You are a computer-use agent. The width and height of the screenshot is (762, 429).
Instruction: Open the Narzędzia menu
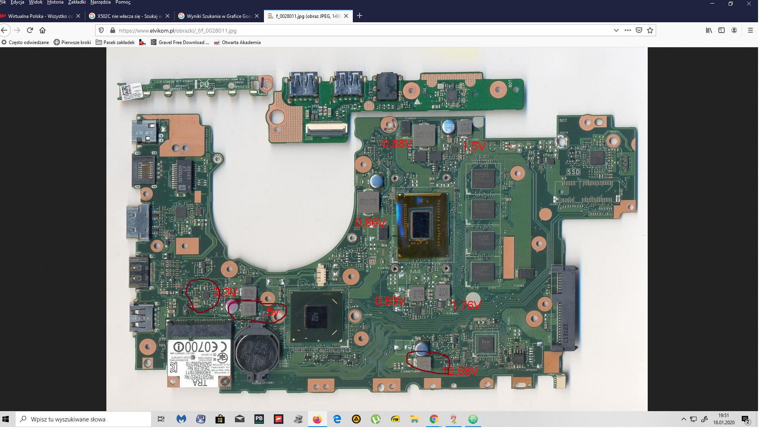click(100, 2)
